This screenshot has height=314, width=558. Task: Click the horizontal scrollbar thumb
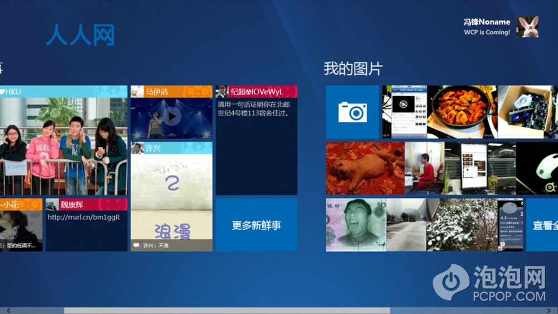click(227, 311)
